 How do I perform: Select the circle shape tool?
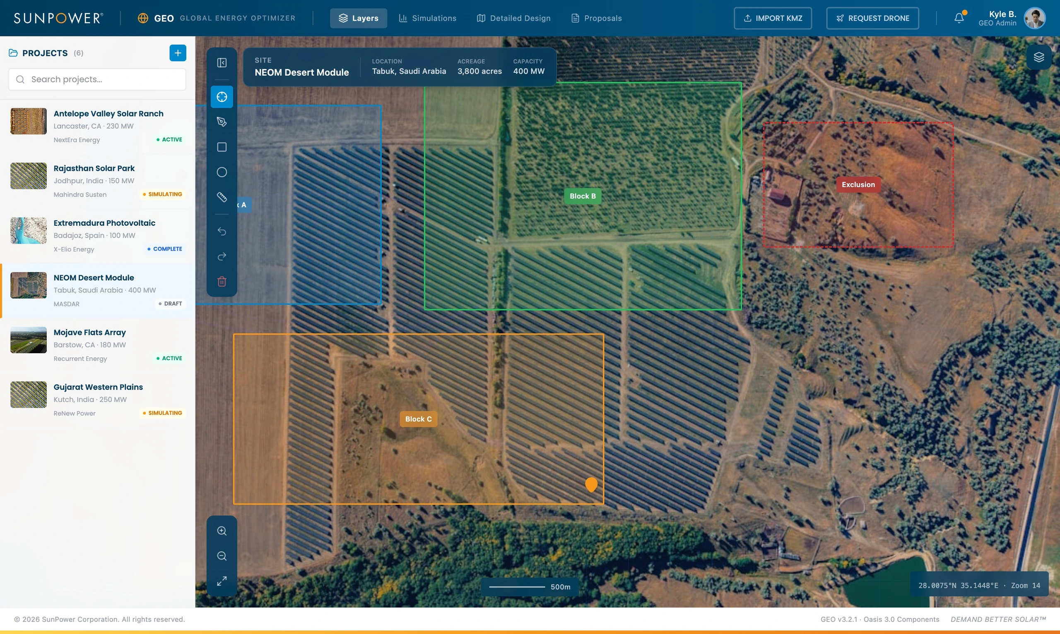[222, 172]
